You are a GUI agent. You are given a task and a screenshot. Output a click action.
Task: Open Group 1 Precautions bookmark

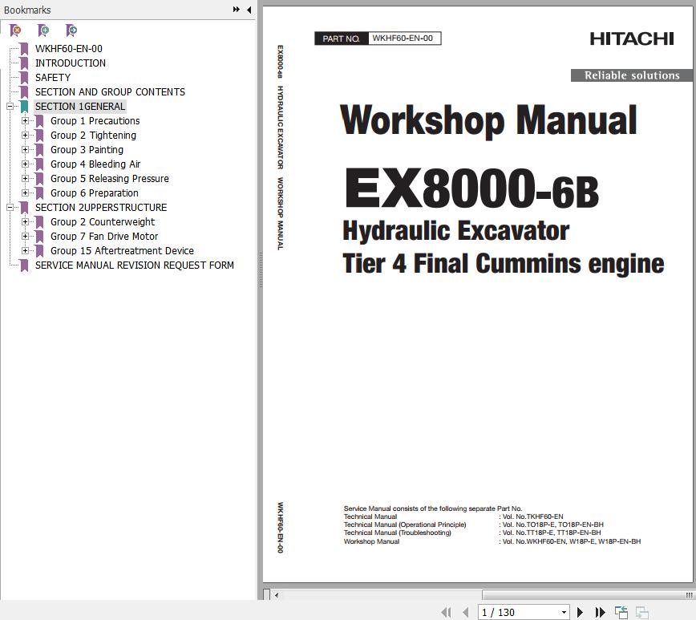[95, 121]
